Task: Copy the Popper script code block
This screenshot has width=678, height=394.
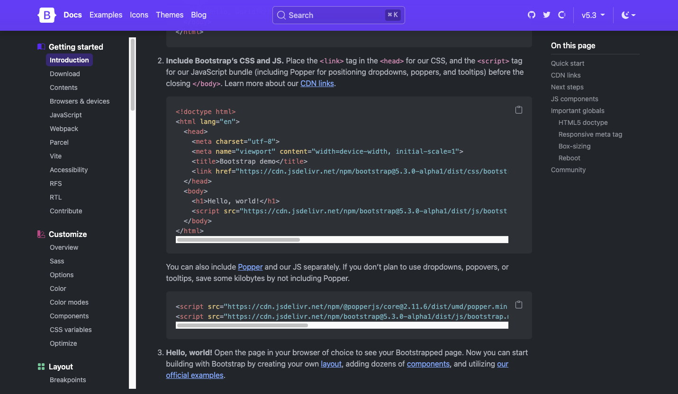Action: click(x=519, y=304)
